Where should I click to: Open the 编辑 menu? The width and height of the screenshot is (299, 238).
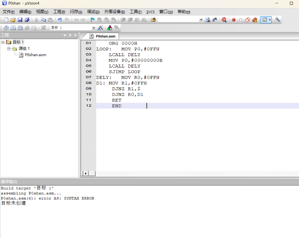[25, 12]
